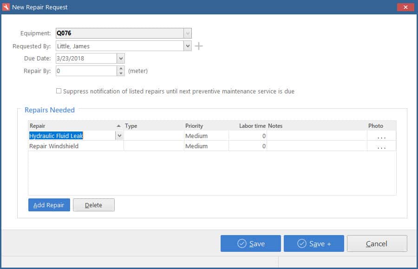Click the wrench icon in the title bar

point(6,7)
